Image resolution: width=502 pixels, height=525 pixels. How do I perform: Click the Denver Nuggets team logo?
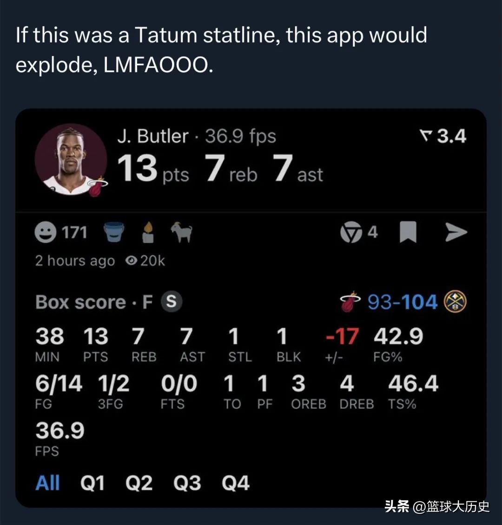[455, 302]
